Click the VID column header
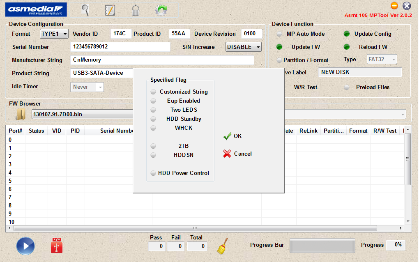The image size is (419, 262). [x=57, y=131]
